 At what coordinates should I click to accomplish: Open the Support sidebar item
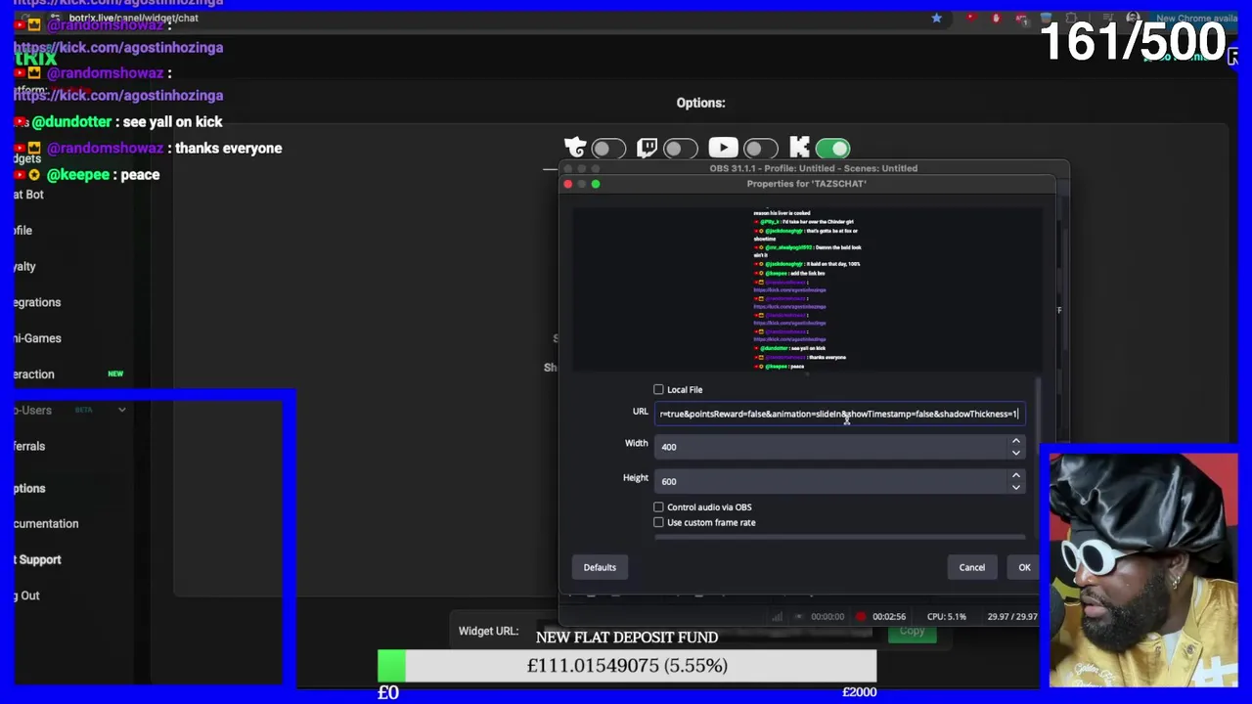pos(38,559)
